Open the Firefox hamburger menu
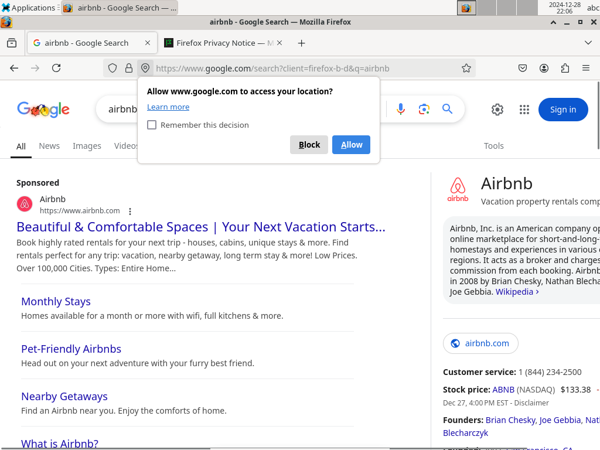The image size is (600, 450). click(x=586, y=68)
